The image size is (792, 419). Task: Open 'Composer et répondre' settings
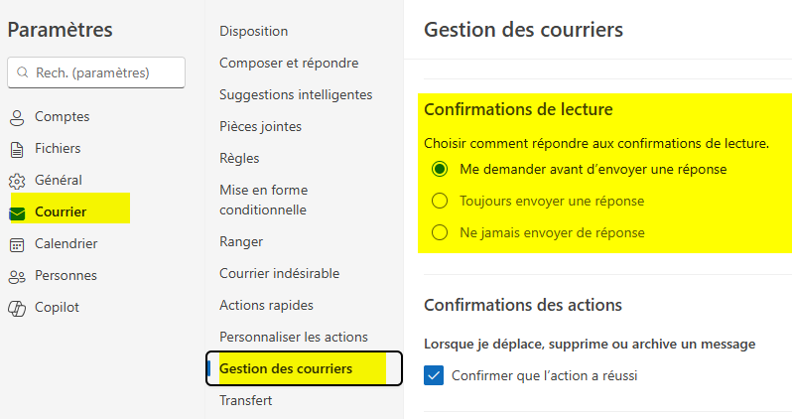pos(289,64)
